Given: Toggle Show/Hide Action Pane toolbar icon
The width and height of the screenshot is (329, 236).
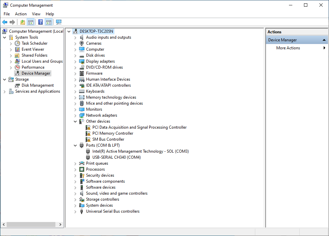Looking at the screenshot, I should [x=48, y=22].
